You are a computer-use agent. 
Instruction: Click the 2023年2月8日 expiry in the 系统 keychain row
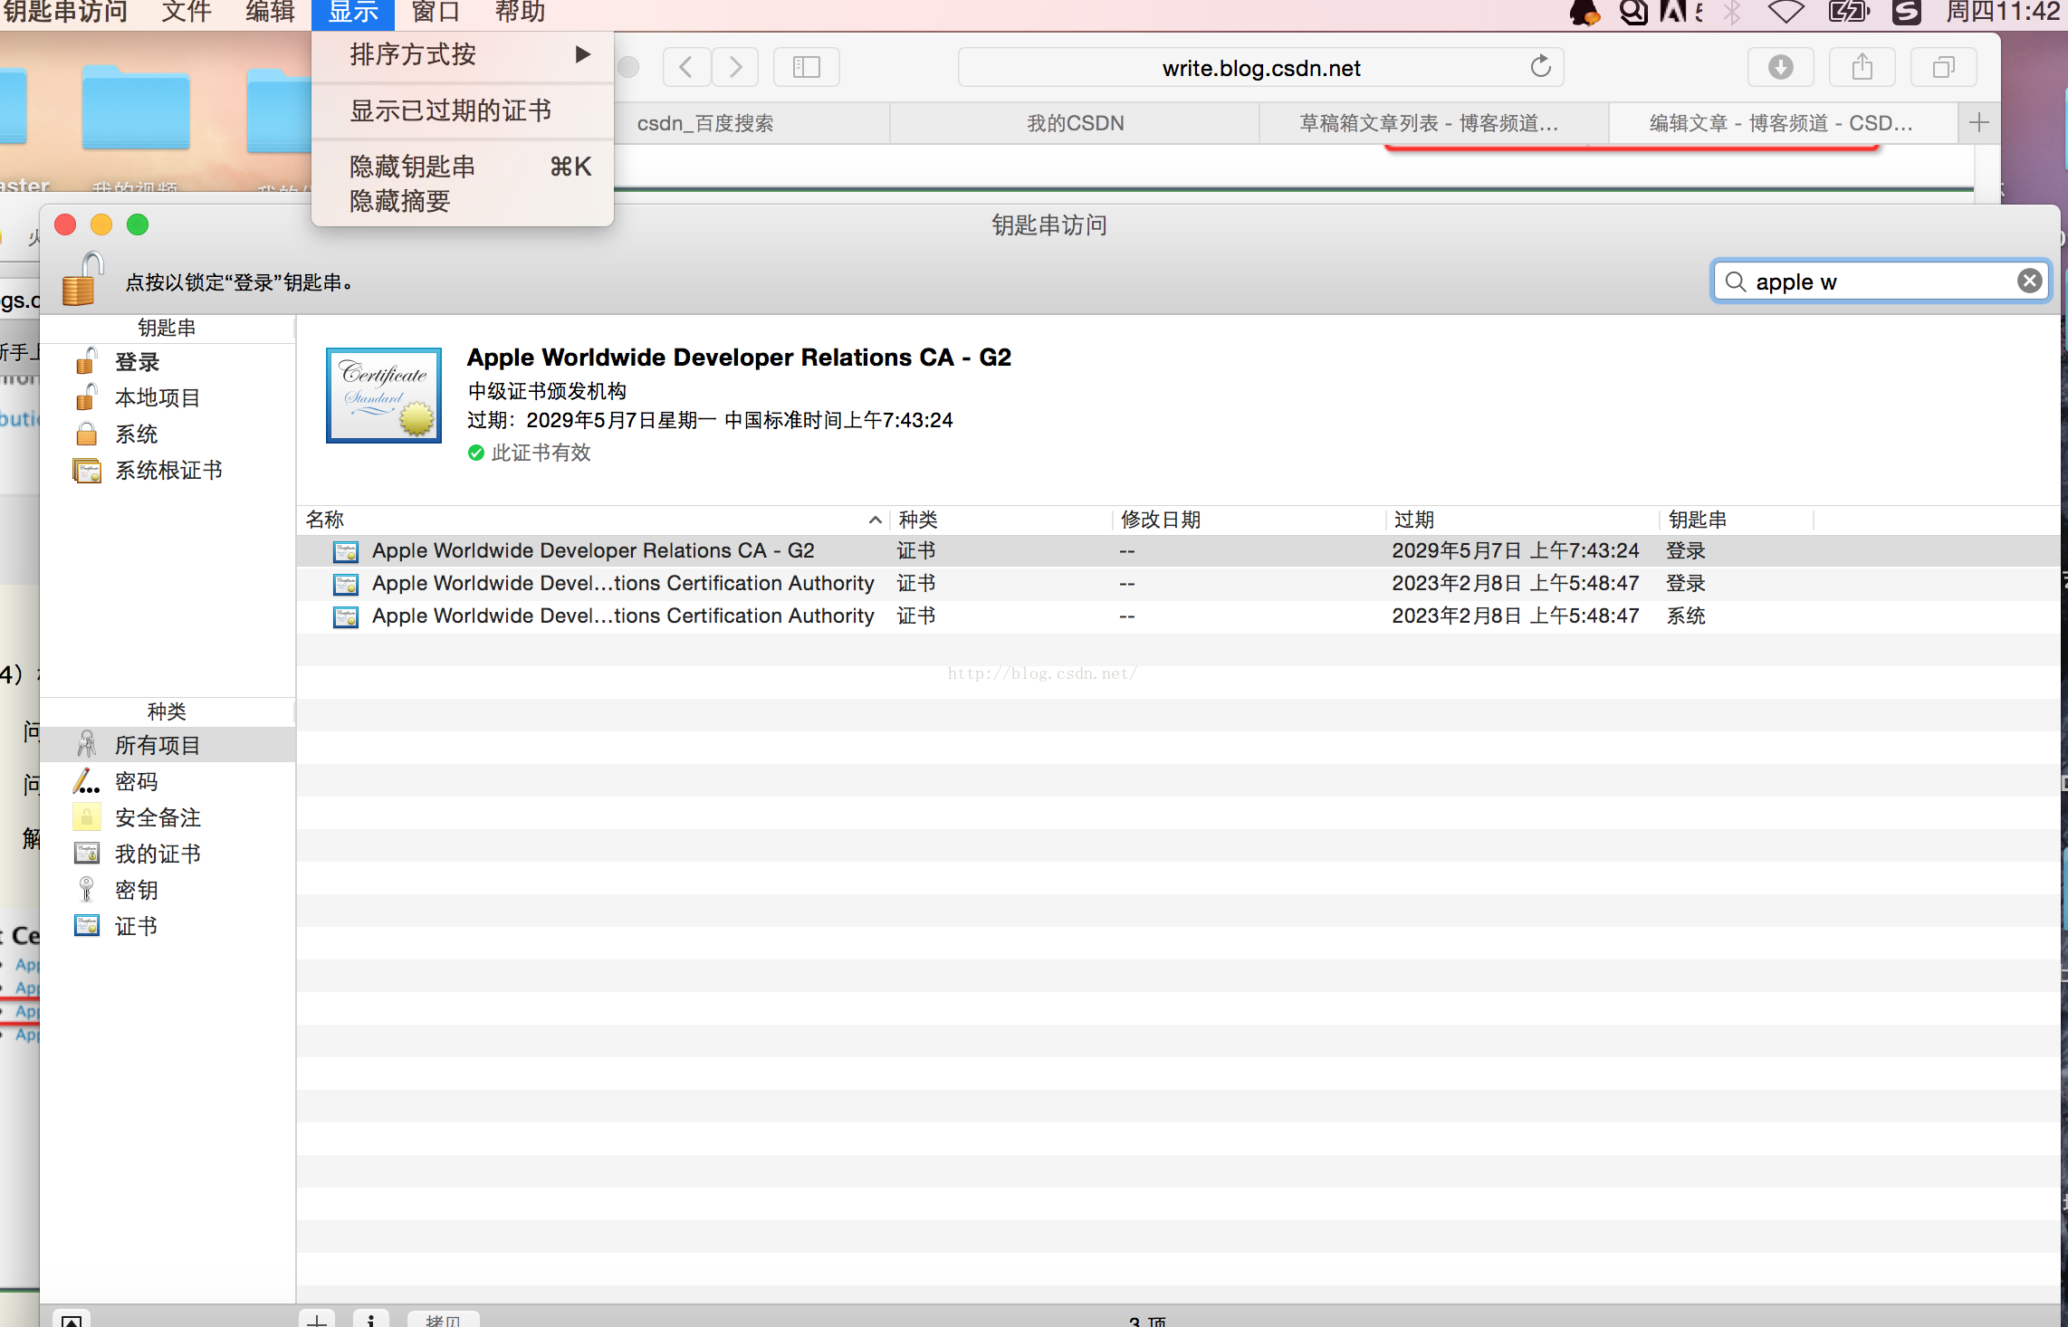pos(1515,616)
